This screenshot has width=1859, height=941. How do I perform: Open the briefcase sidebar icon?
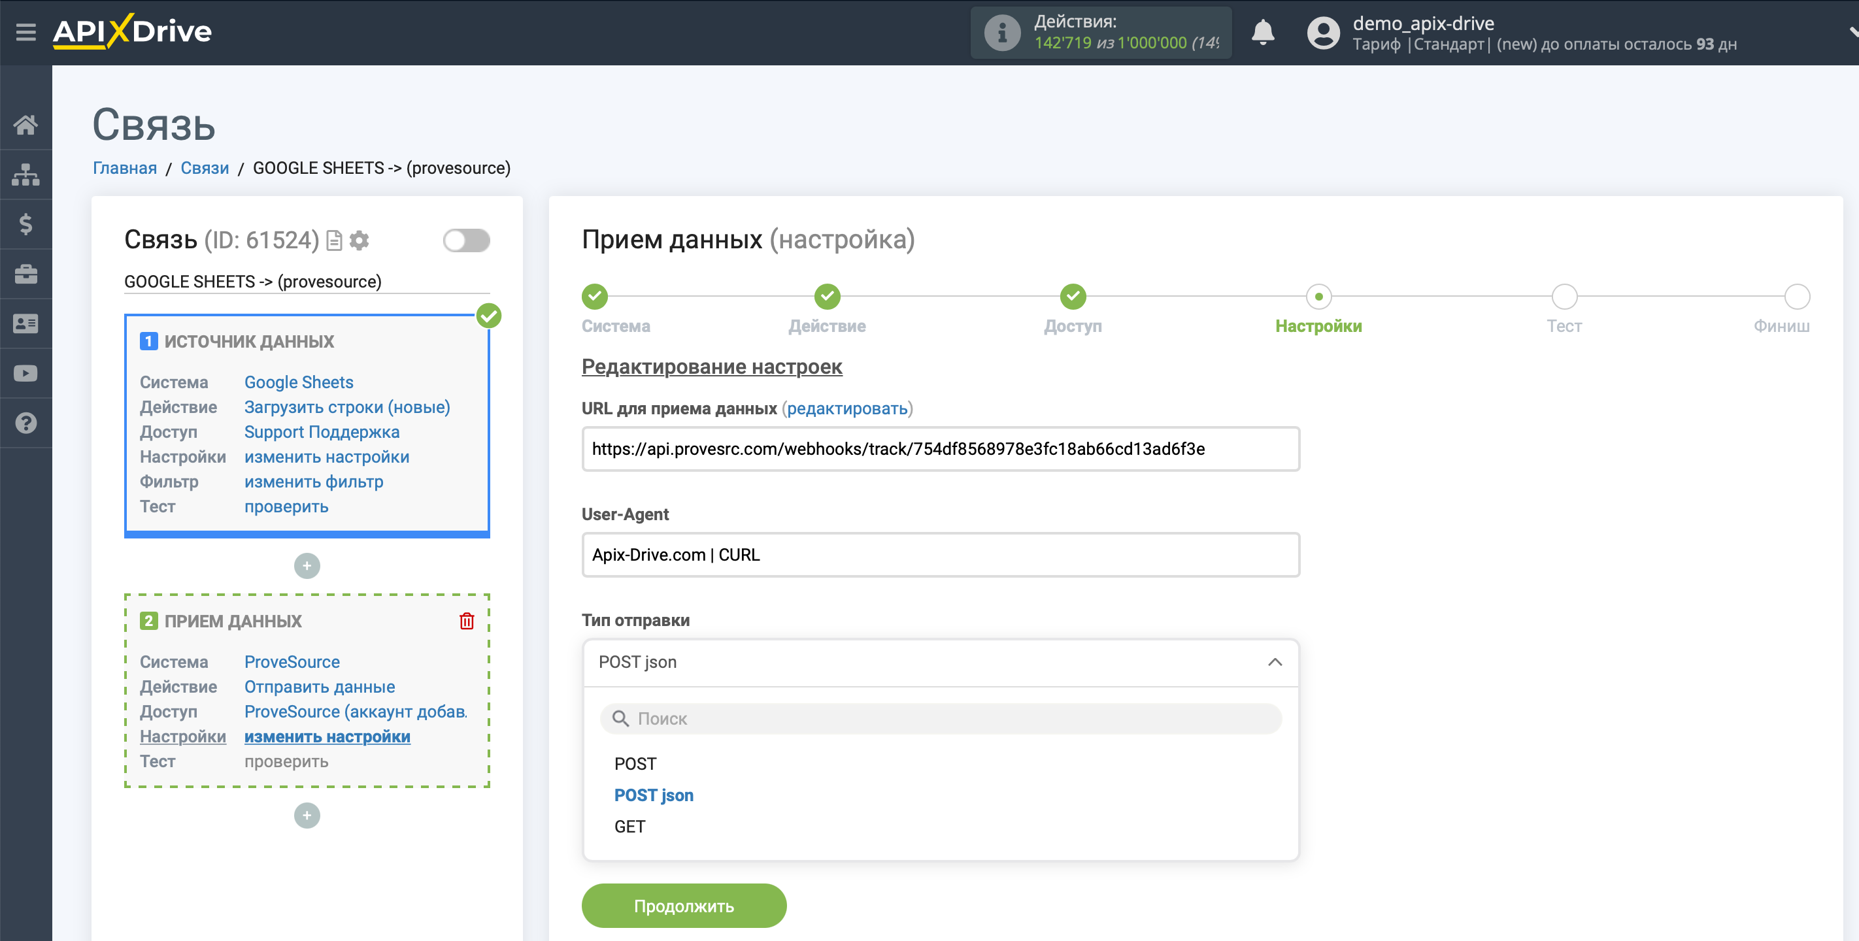click(26, 274)
